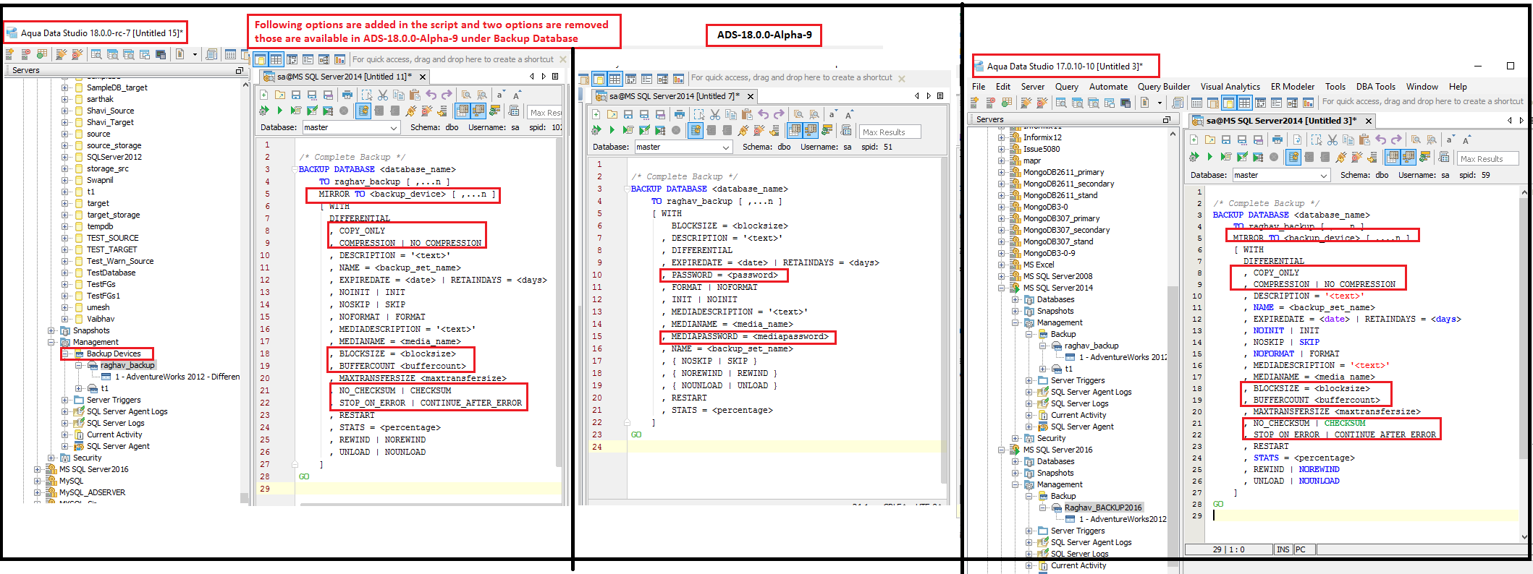Click Connect plug icon in Untitled 11 toolbar

410,111
